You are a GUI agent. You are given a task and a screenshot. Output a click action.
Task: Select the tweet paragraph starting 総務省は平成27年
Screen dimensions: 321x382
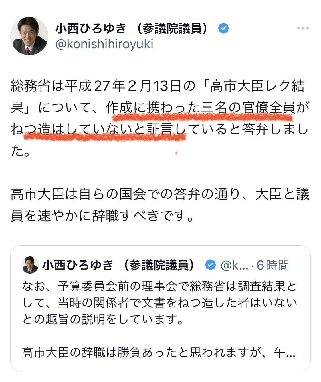[160, 118]
